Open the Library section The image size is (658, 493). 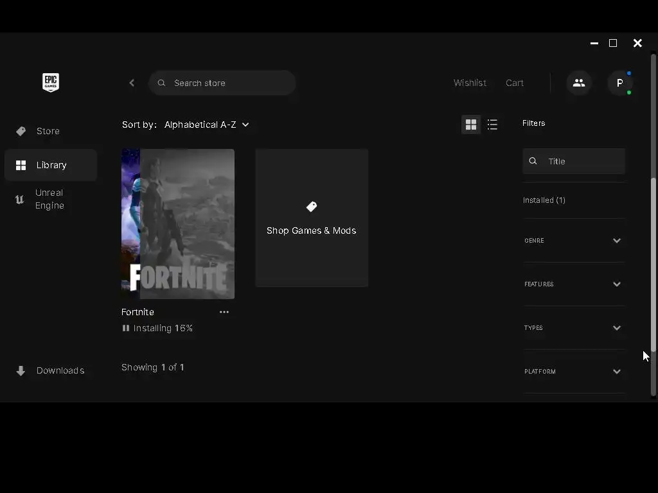tap(51, 165)
